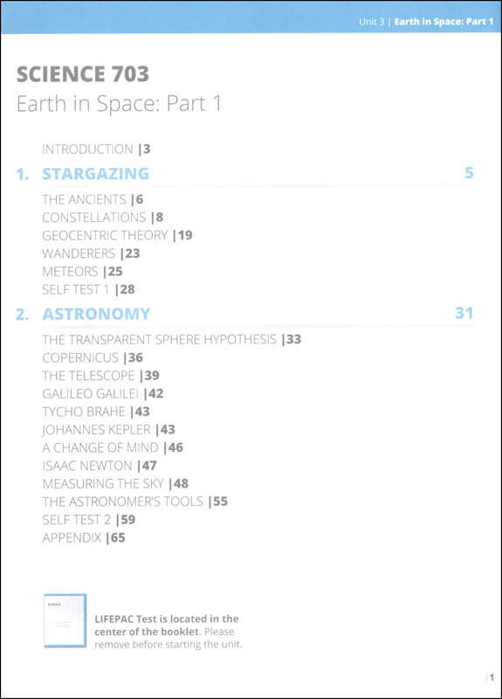The image size is (502, 699).
Task: Open the JOHANNES KEPLER entry
Action: [x=108, y=429]
